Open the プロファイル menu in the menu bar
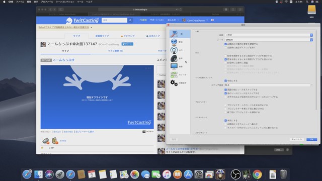This screenshot has height=181, width=322. [47, 2]
